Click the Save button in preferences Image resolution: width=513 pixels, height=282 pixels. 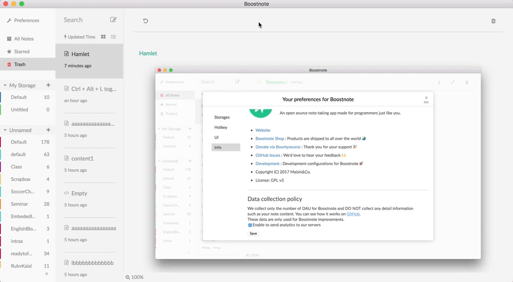[x=253, y=233]
